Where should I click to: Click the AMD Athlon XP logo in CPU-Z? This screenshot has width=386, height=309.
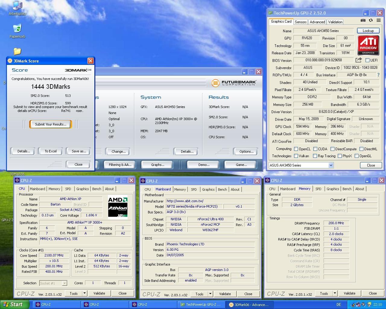tap(118, 207)
